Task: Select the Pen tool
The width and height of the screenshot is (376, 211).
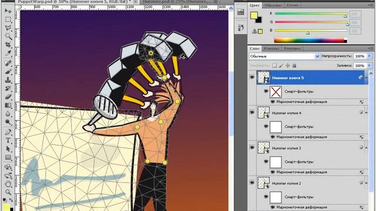Action: pyautogui.click(x=8, y=132)
